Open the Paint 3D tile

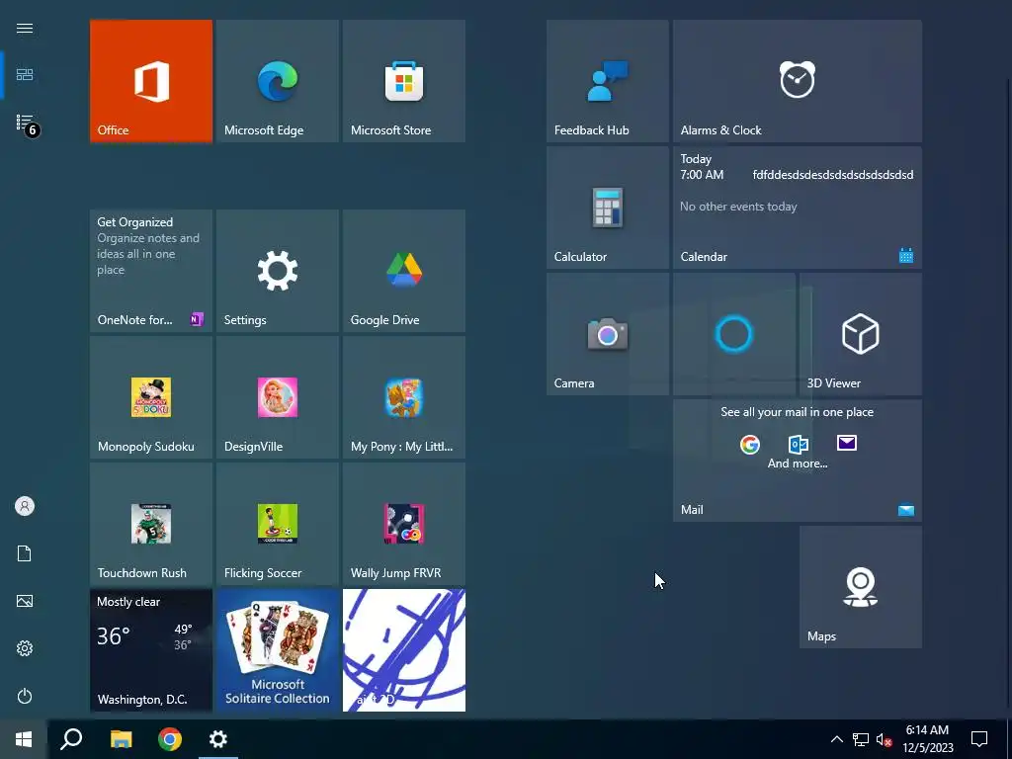click(x=404, y=650)
